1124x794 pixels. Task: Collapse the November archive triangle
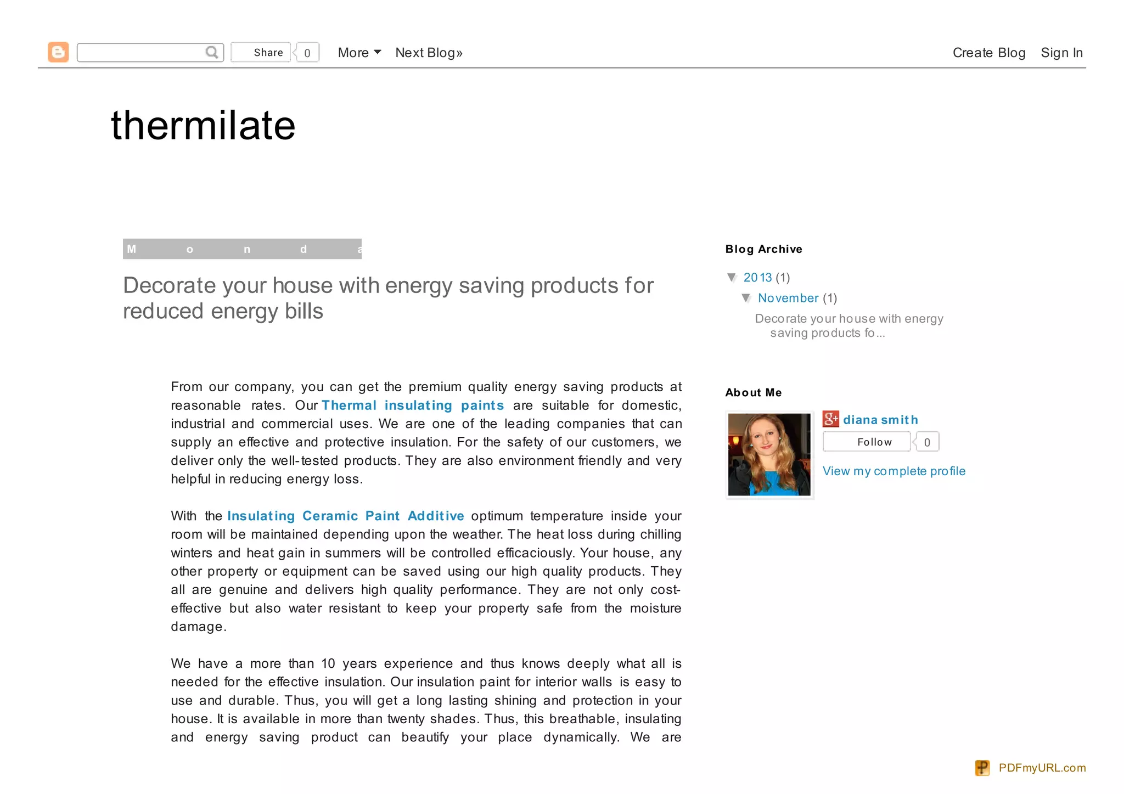point(746,298)
